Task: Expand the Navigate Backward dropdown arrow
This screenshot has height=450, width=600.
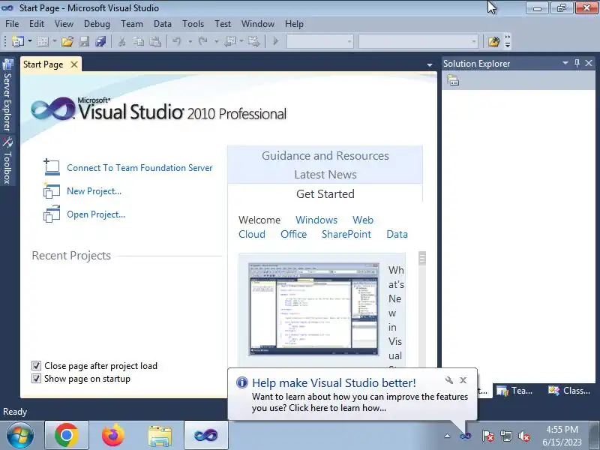Action: click(241, 41)
